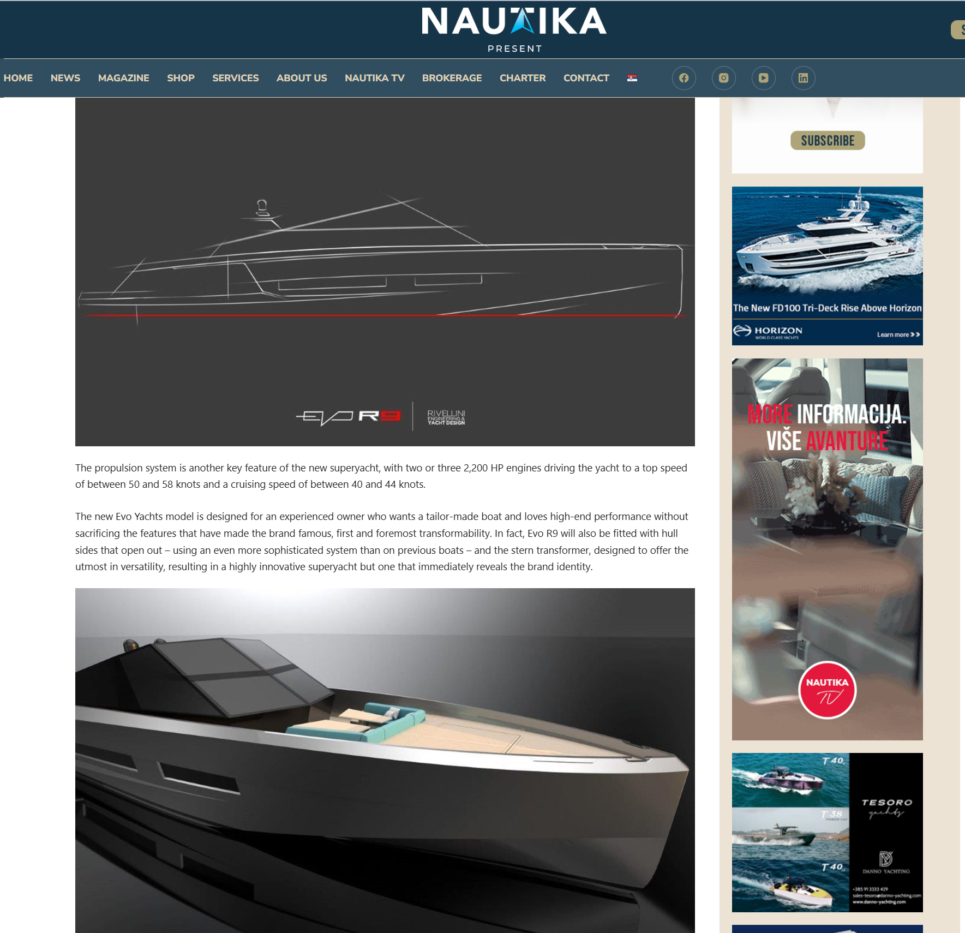
Task: Click the Tesoro yachts advertisement
Action: pos(827,832)
